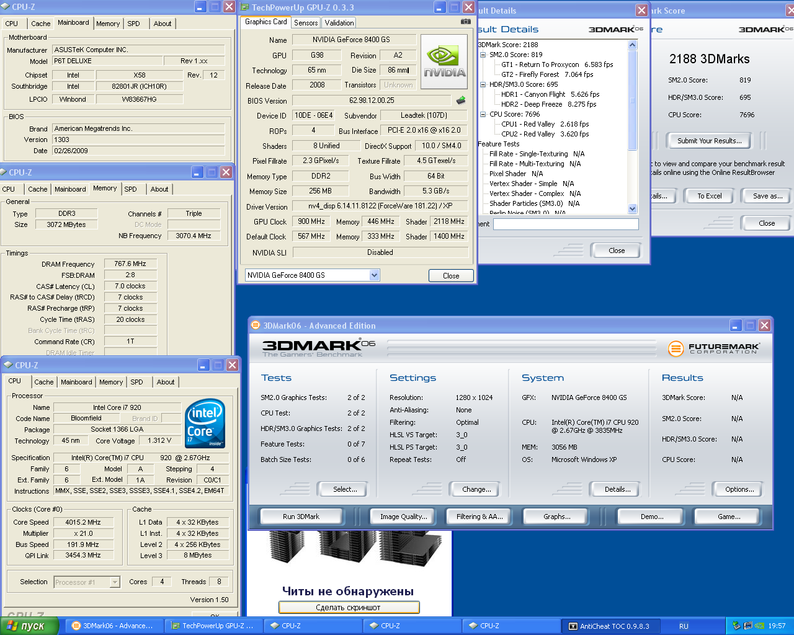This screenshot has height=635, width=794.
Task: Click Run 3DMark button
Action: (301, 517)
